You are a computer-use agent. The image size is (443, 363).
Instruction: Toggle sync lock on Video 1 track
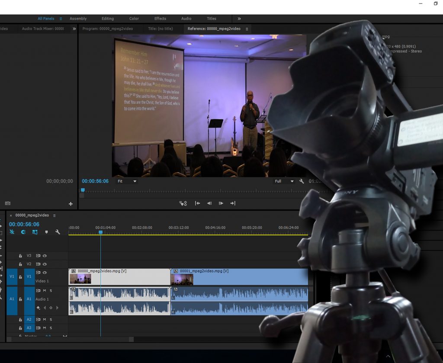coord(38,273)
